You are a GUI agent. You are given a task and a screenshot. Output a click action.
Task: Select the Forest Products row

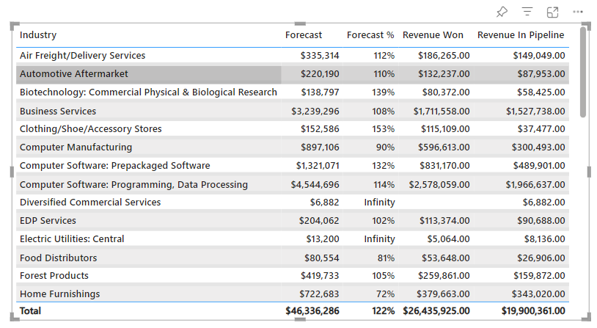54,276
